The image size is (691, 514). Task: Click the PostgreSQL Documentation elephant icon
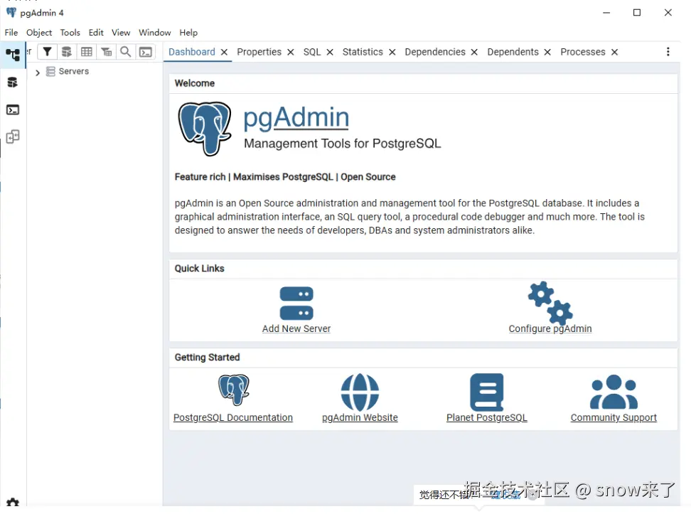coord(234,390)
